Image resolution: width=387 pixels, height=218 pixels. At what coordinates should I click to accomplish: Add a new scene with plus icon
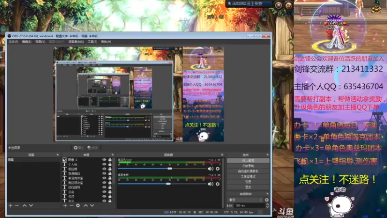click(x=11, y=205)
